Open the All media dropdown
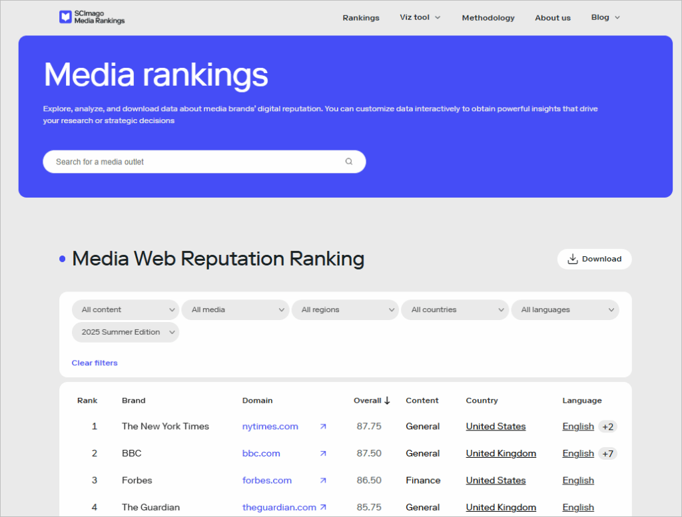Screen dimensions: 682x517 pyautogui.click(x=235, y=310)
